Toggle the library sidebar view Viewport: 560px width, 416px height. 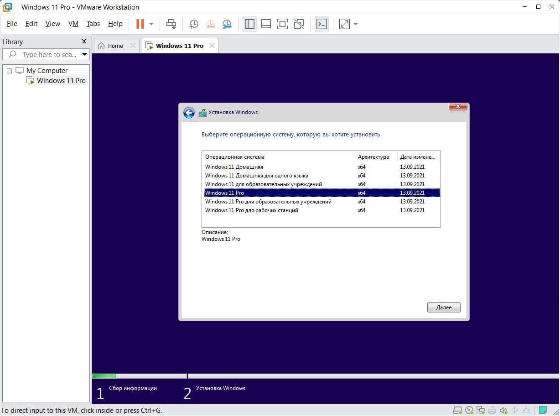pos(249,24)
